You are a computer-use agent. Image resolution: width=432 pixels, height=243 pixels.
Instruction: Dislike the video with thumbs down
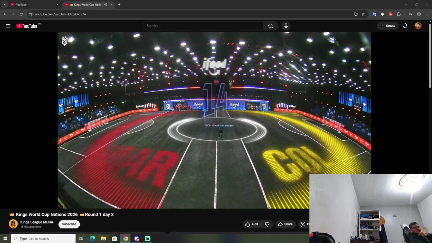point(267,224)
